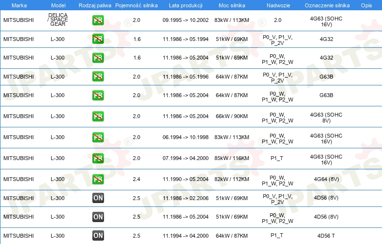Select the production years 11.1986 -> 05.1994
382x244 pixels.
[x=186, y=39]
